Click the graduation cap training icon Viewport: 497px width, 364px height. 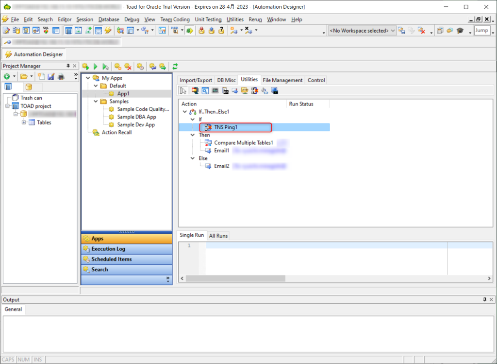point(460,31)
